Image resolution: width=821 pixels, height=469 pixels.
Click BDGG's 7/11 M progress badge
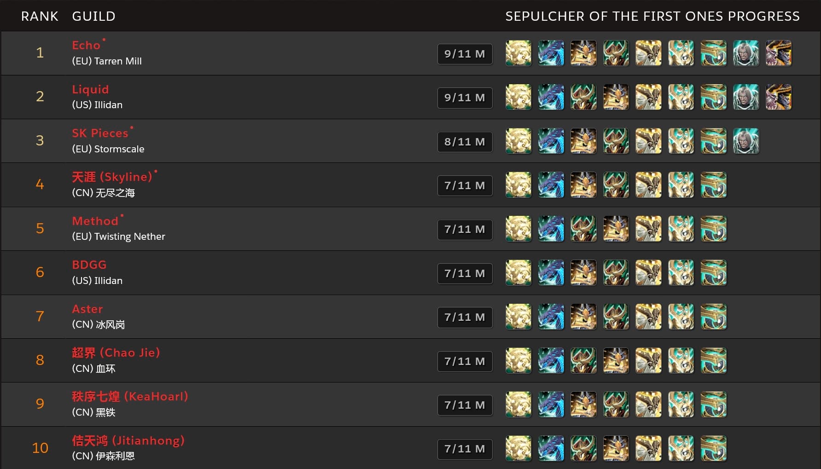pos(465,273)
